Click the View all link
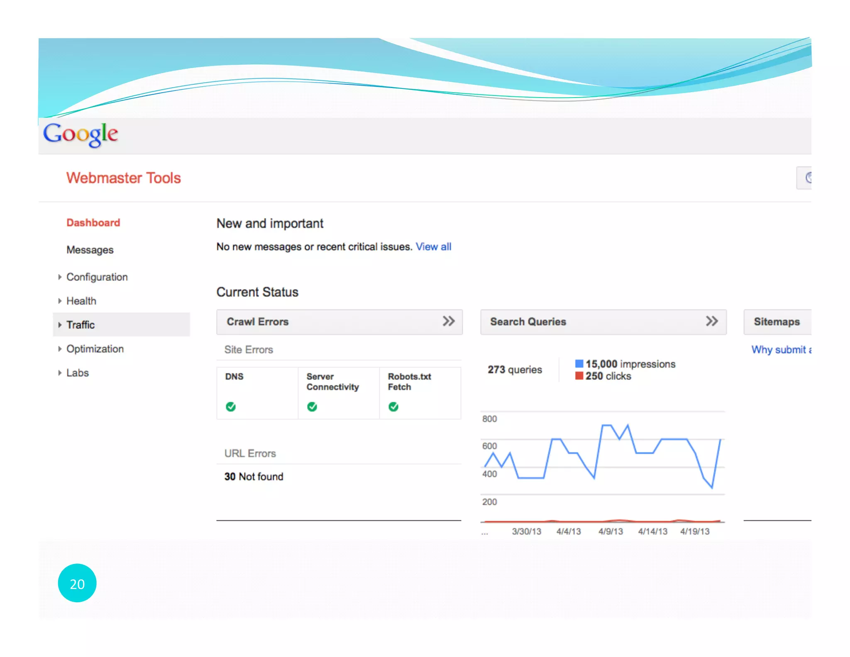Image resolution: width=850 pixels, height=657 pixels. pos(433,247)
